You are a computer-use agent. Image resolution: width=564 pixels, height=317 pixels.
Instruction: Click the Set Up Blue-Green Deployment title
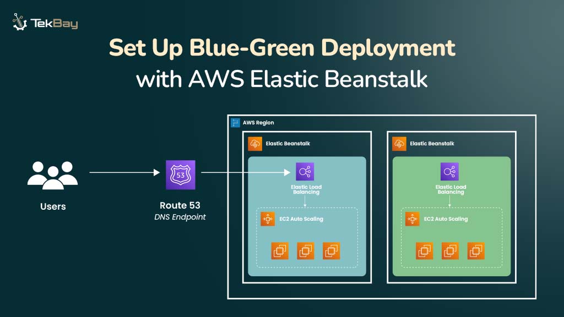tap(282, 48)
